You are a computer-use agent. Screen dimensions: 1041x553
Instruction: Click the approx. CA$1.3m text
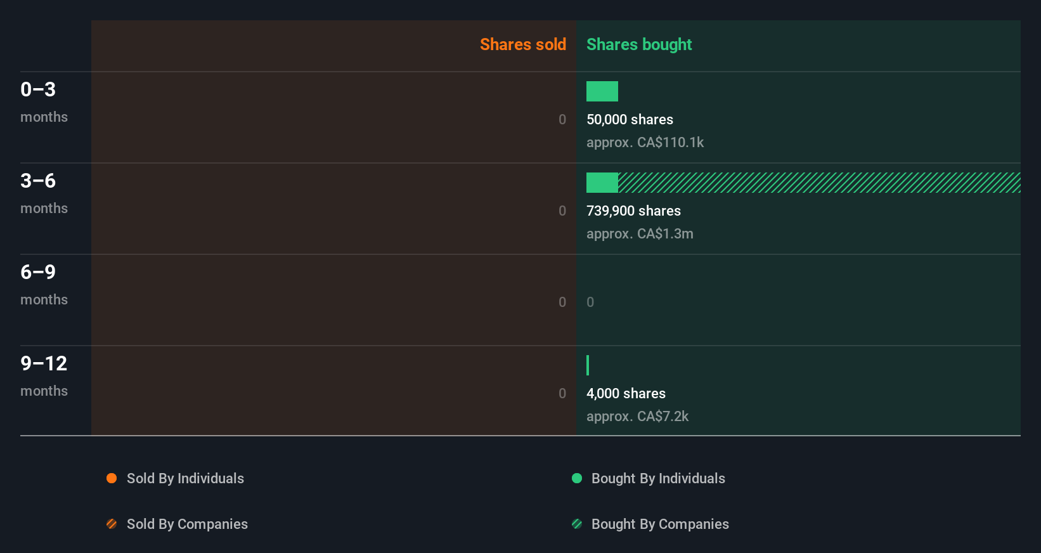coord(640,233)
